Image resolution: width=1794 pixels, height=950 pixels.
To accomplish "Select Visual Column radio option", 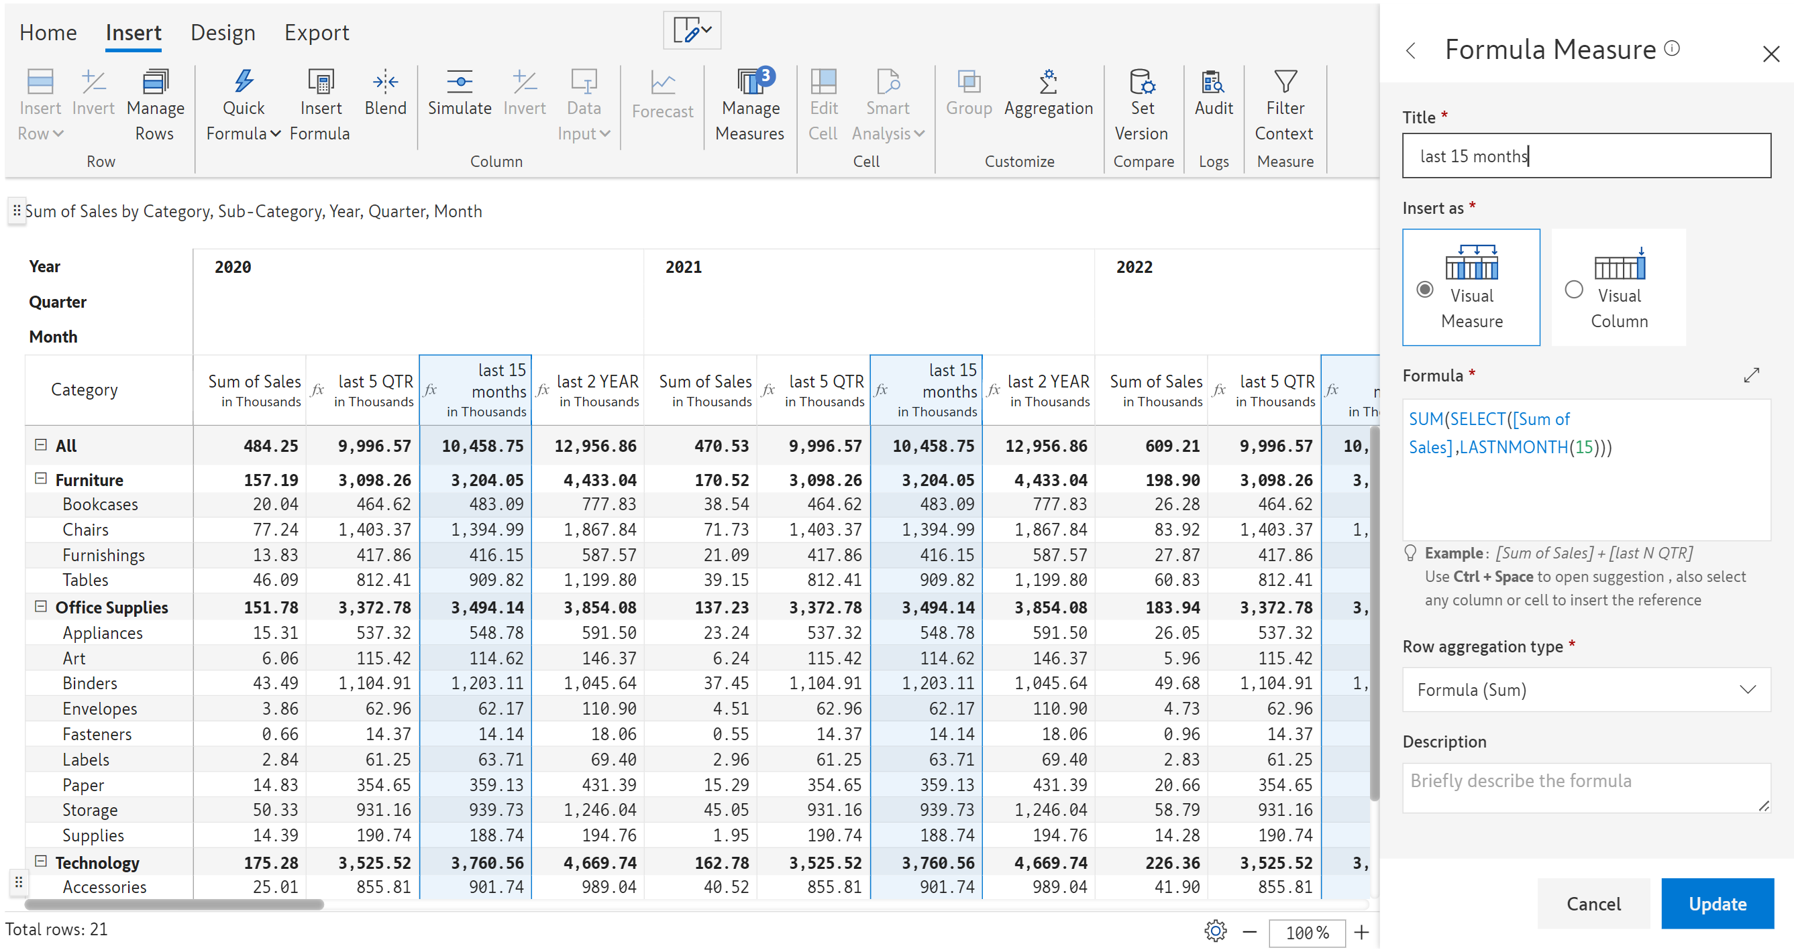I will pos(1573,289).
